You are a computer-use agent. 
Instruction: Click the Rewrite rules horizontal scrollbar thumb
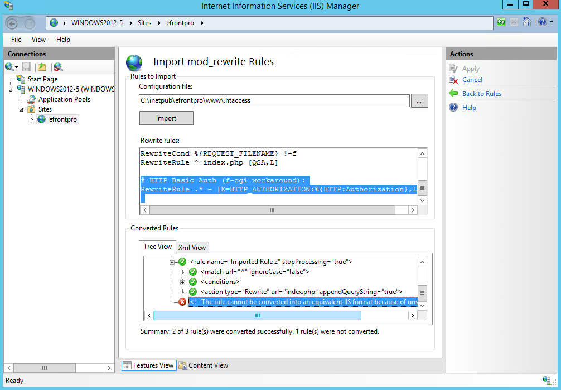[272, 210]
